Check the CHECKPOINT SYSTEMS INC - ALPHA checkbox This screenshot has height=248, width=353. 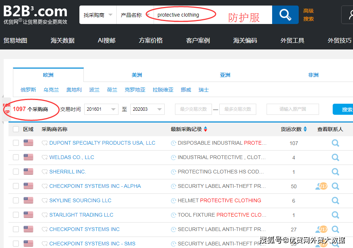[x=16, y=186]
